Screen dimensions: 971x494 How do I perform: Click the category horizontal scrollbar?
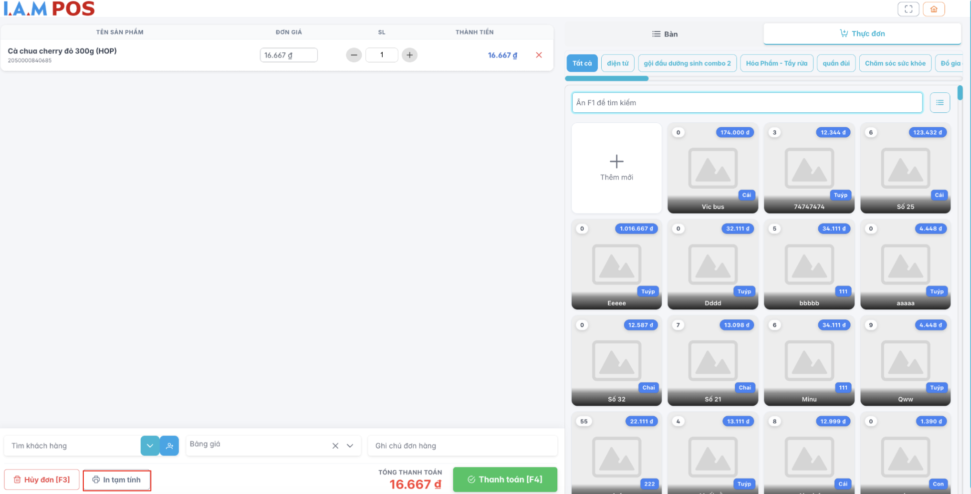tap(607, 78)
